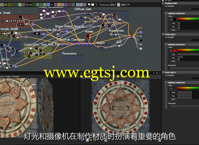Viewport: 199px width, 145px height.
Task: Select the Roughness frame title
Action: pyautogui.click(x=116, y=31)
